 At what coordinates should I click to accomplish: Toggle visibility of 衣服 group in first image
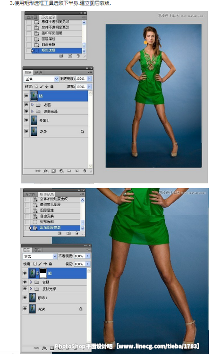(x=26, y=105)
